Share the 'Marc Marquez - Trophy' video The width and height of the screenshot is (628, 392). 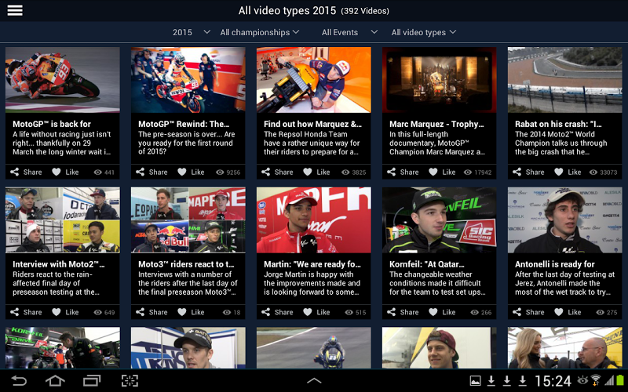coord(403,172)
